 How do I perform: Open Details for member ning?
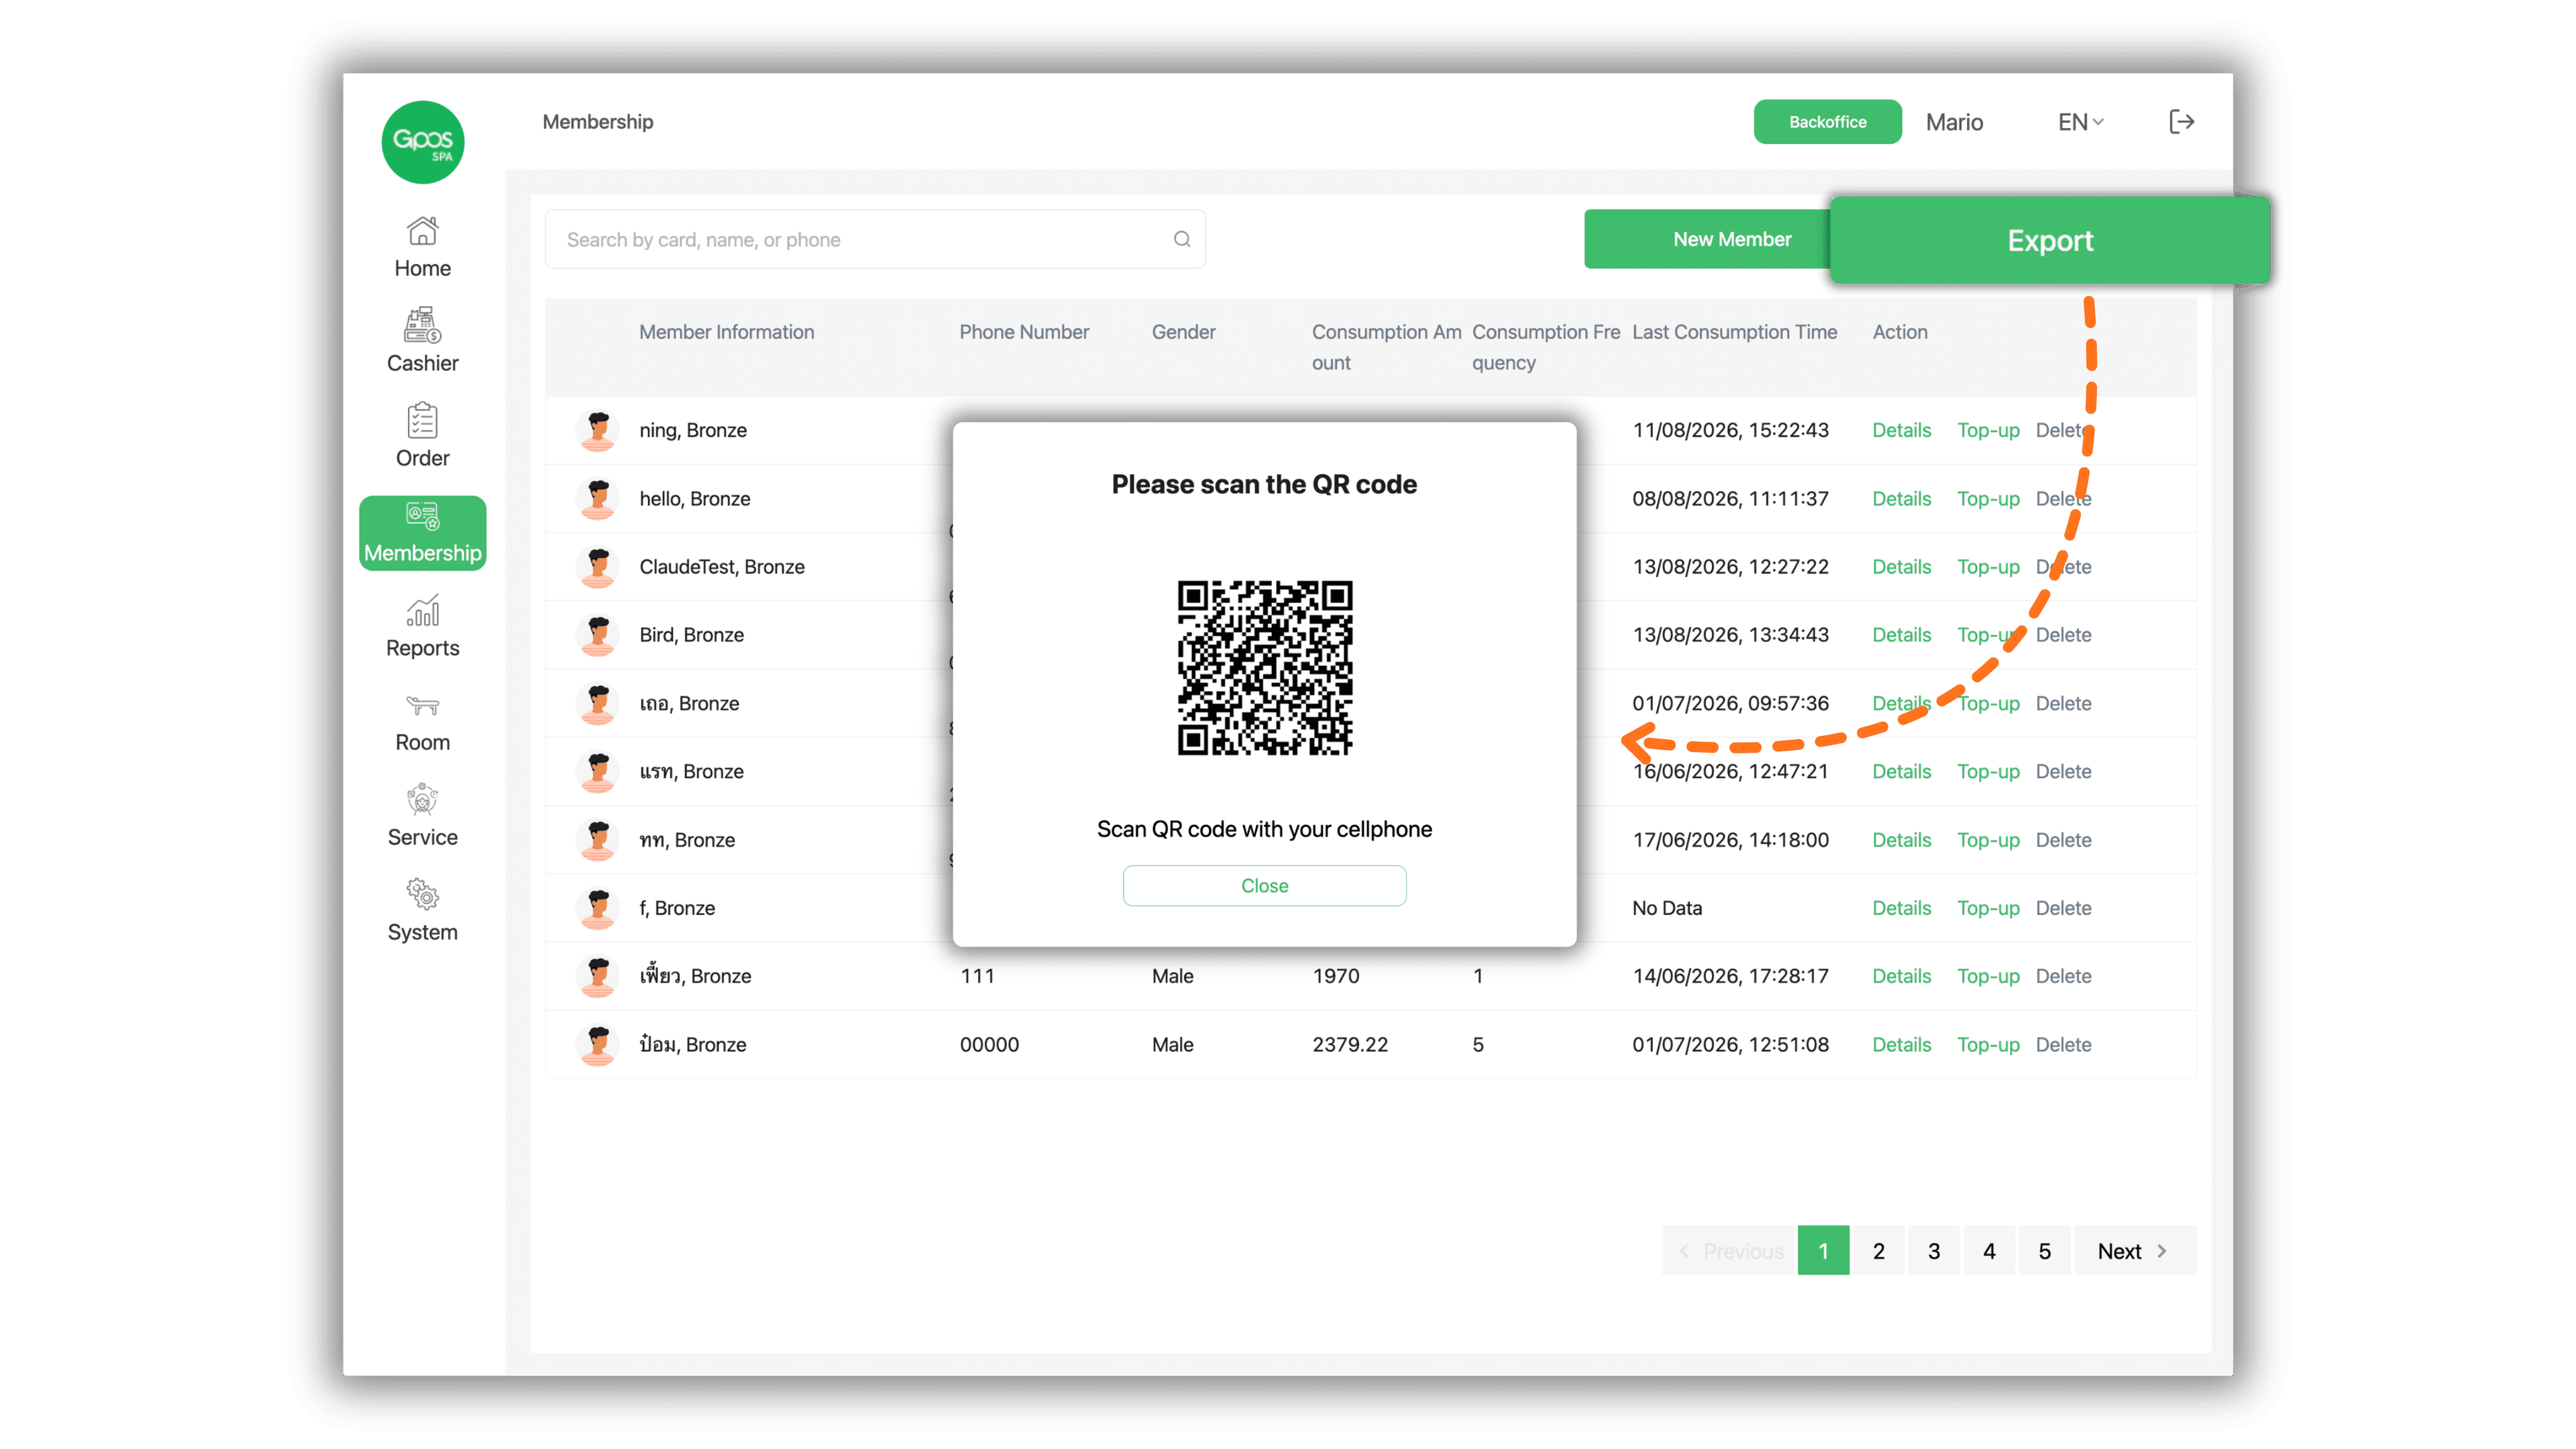1902,430
